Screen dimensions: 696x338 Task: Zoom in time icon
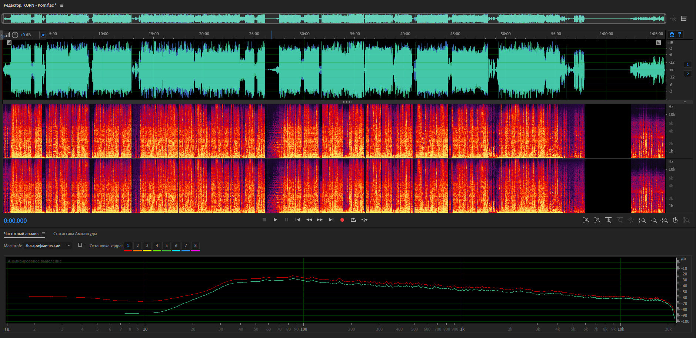pos(608,220)
